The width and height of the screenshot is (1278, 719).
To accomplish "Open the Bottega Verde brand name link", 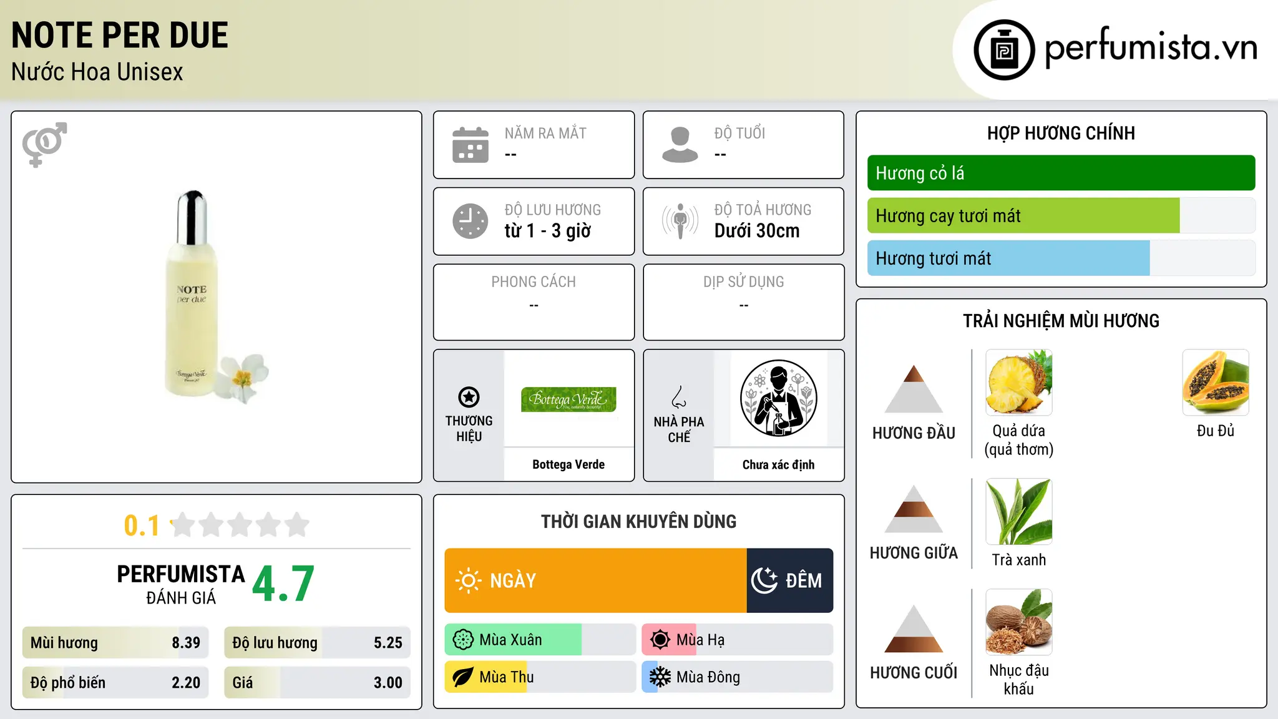I will (x=568, y=464).
